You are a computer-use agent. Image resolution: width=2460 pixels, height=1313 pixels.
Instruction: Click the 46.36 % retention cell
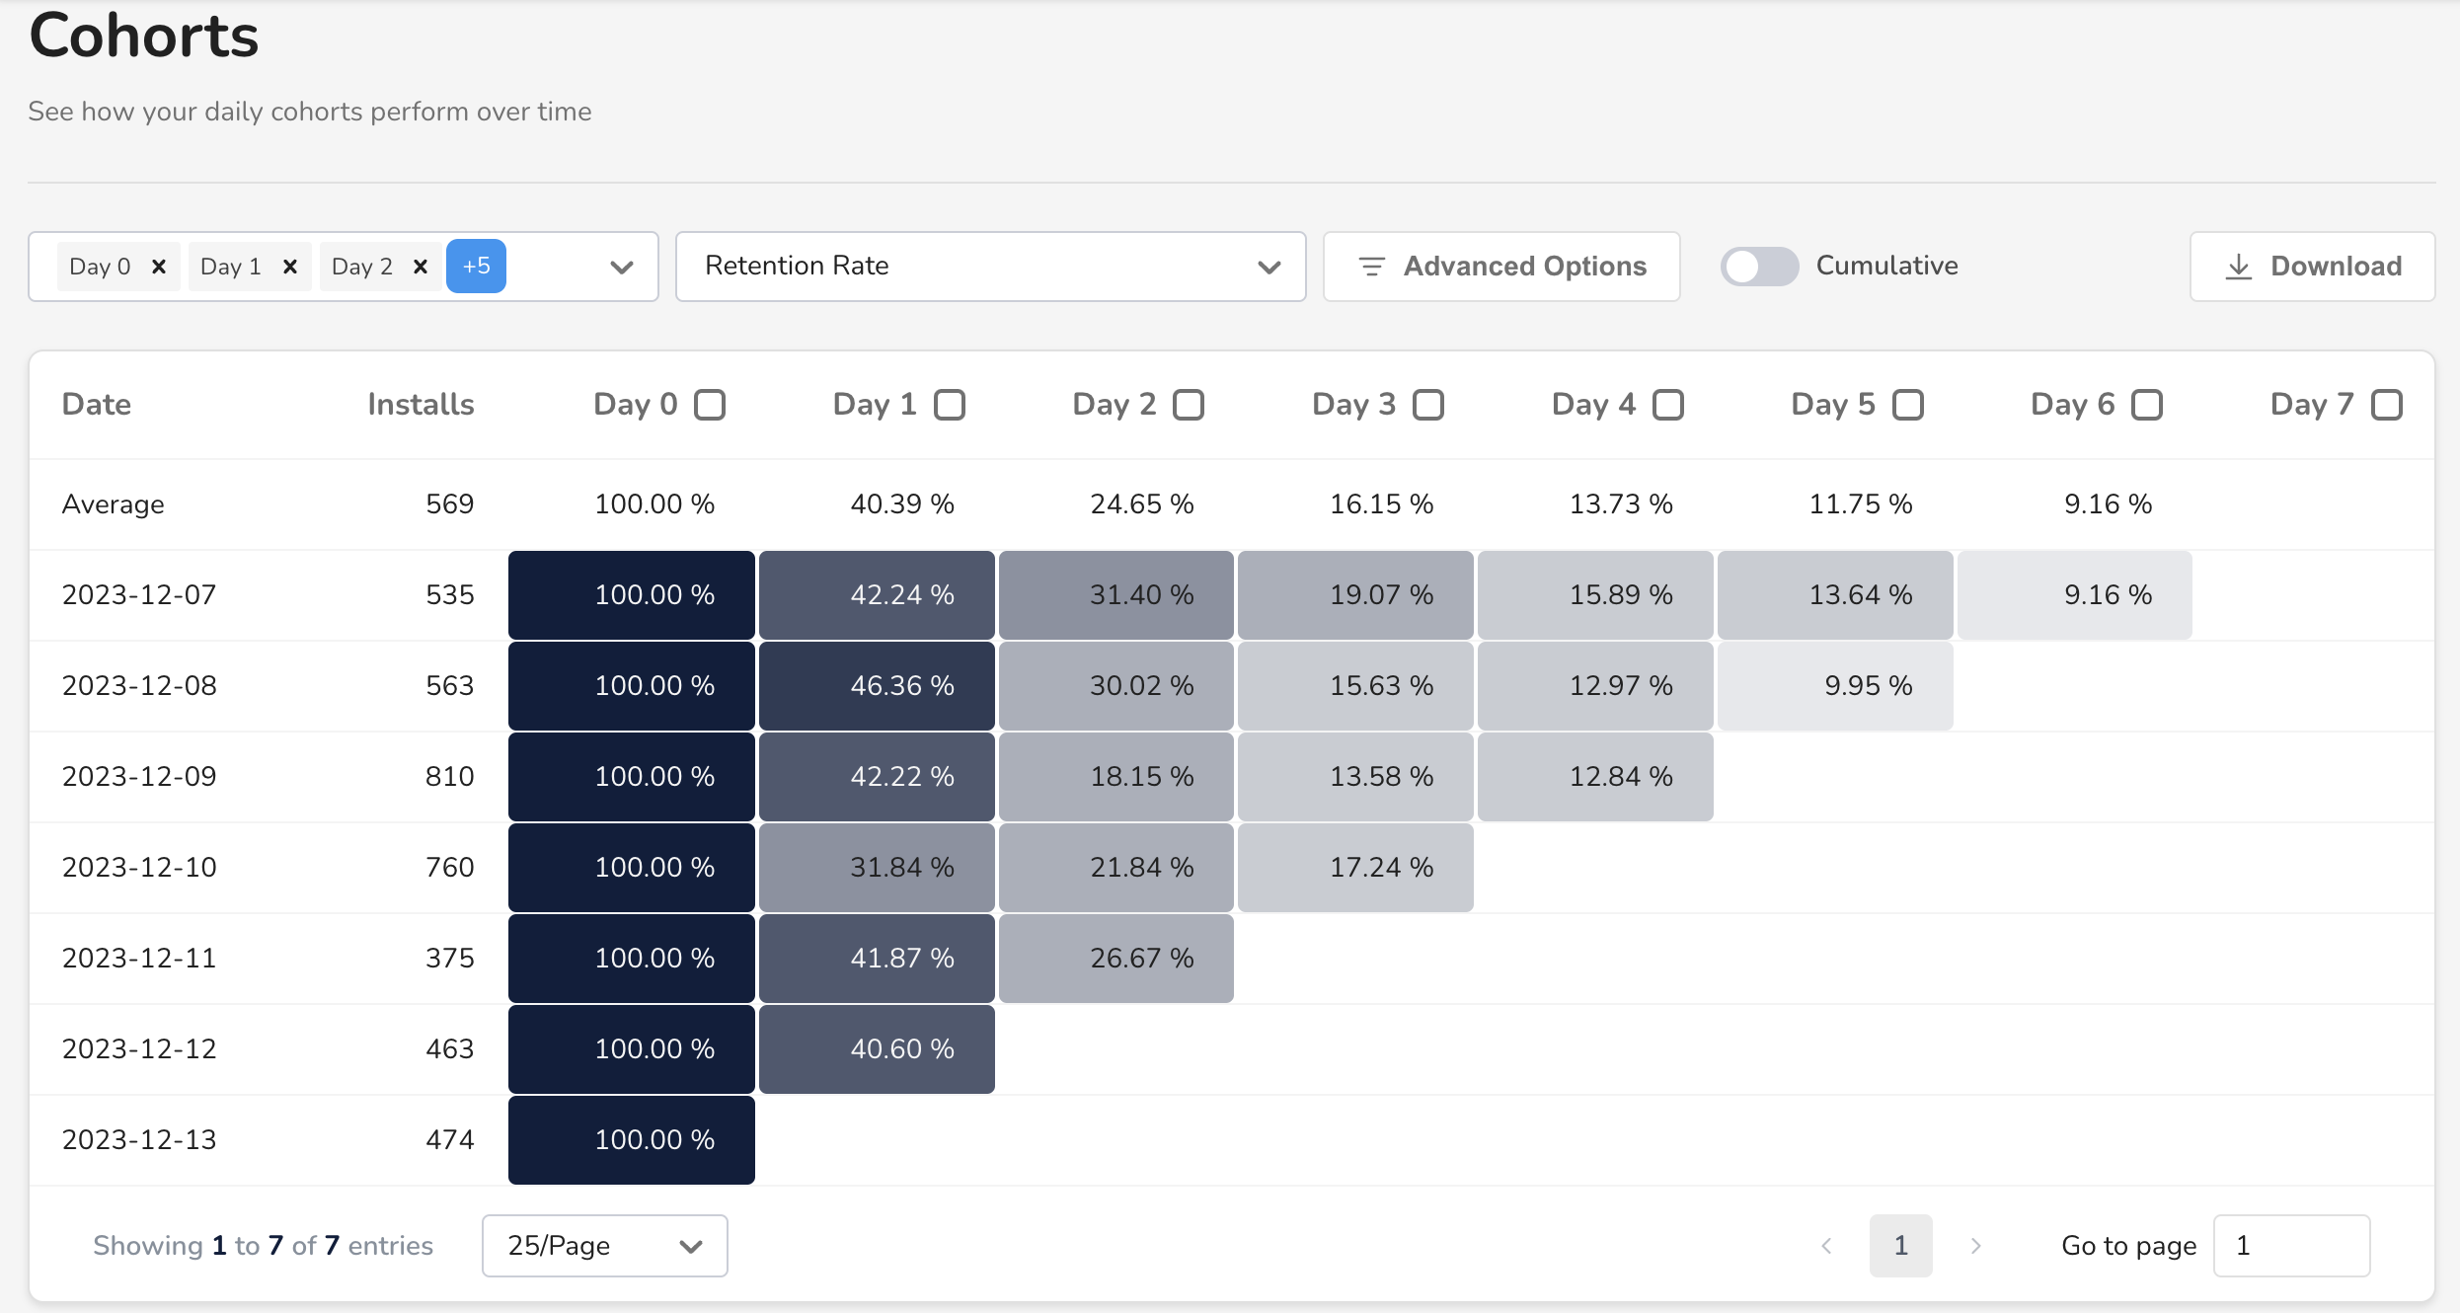877,686
